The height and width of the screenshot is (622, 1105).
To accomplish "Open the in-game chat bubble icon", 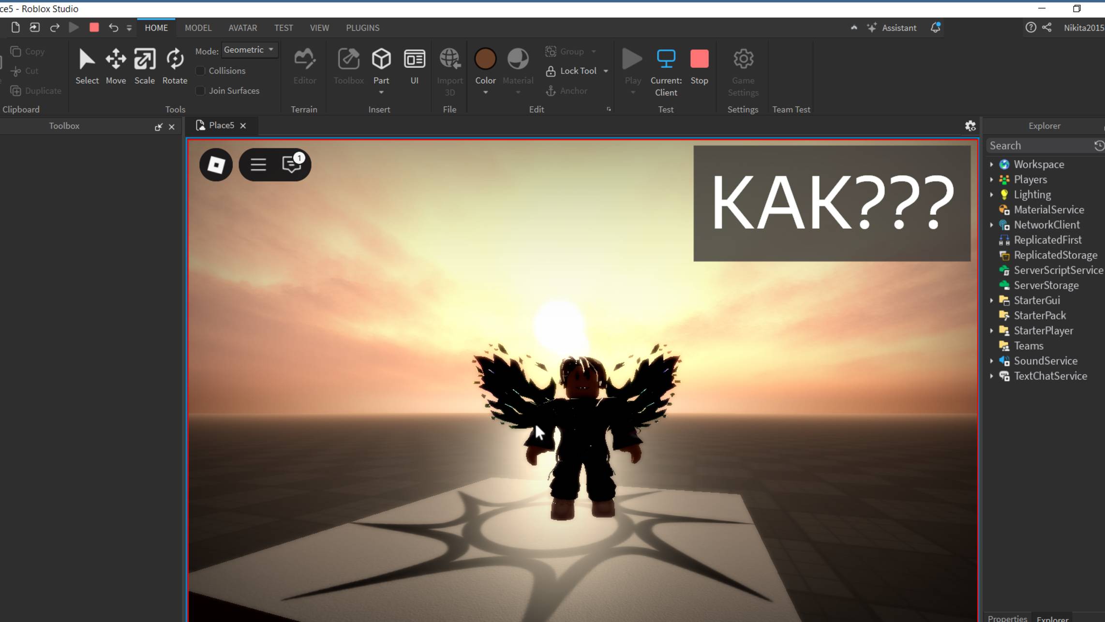I will (292, 165).
